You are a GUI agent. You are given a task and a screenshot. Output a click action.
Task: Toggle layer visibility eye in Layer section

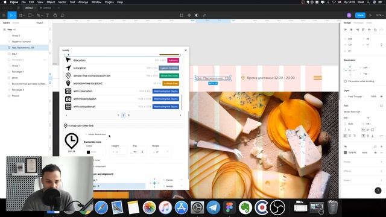(x=381, y=96)
